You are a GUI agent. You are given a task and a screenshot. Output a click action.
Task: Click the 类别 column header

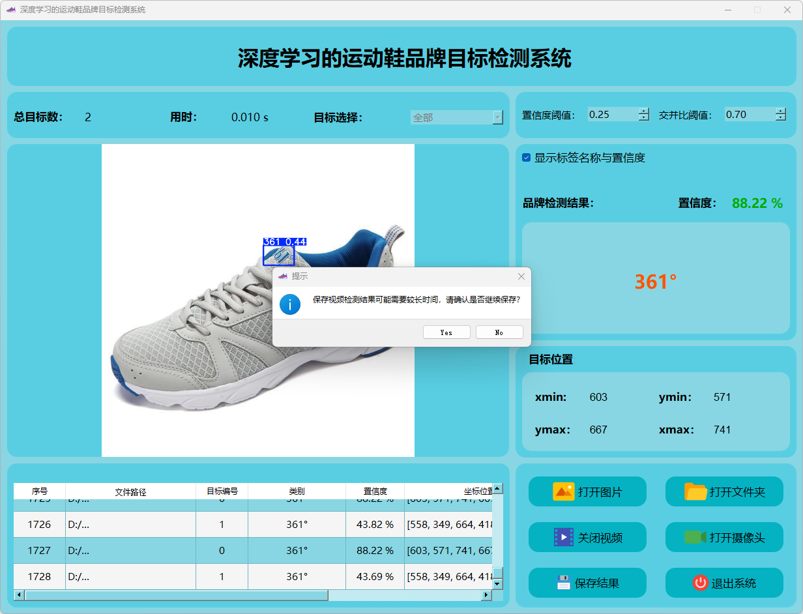[x=297, y=491]
